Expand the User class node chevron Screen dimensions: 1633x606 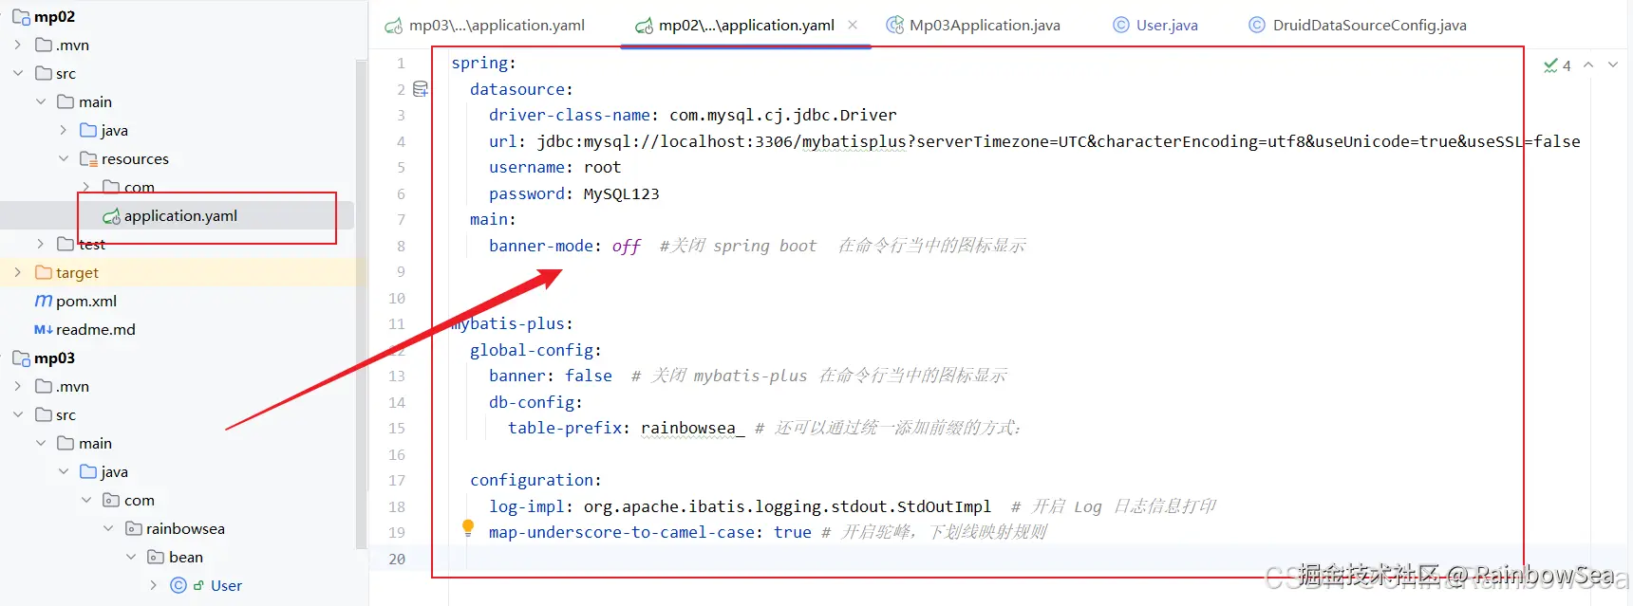click(155, 585)
